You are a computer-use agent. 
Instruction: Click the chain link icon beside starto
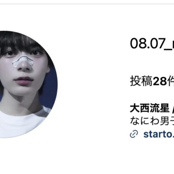(134, 134)
